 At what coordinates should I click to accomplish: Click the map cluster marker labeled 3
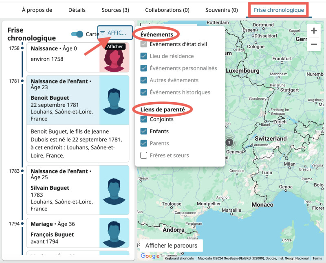tap(229, 142)
